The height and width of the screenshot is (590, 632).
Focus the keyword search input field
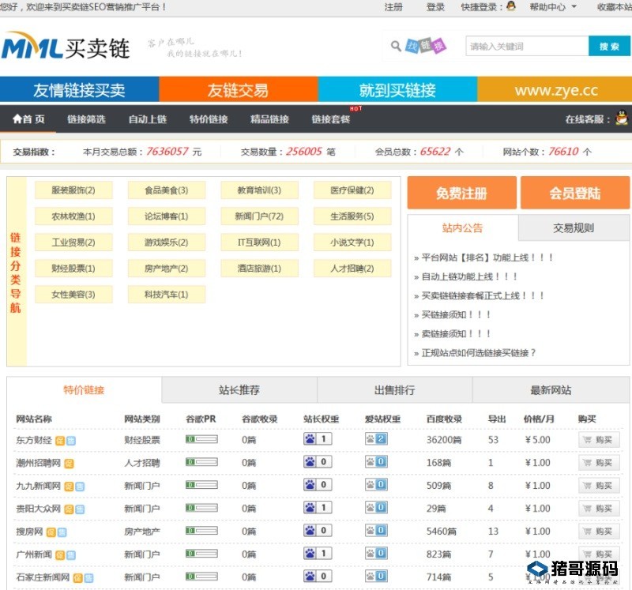(x=526, y=47)
